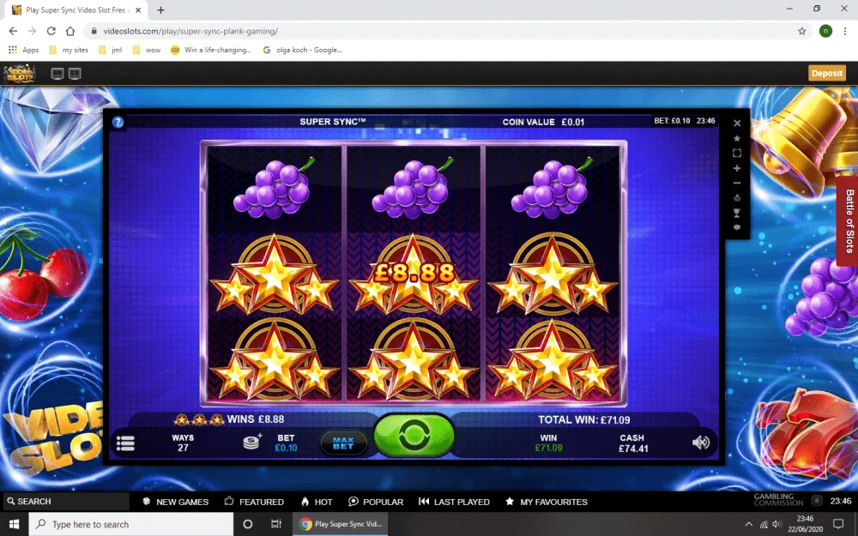Select single screen view icon
Viewport: 858px width, 536px height.
(57, 74)
